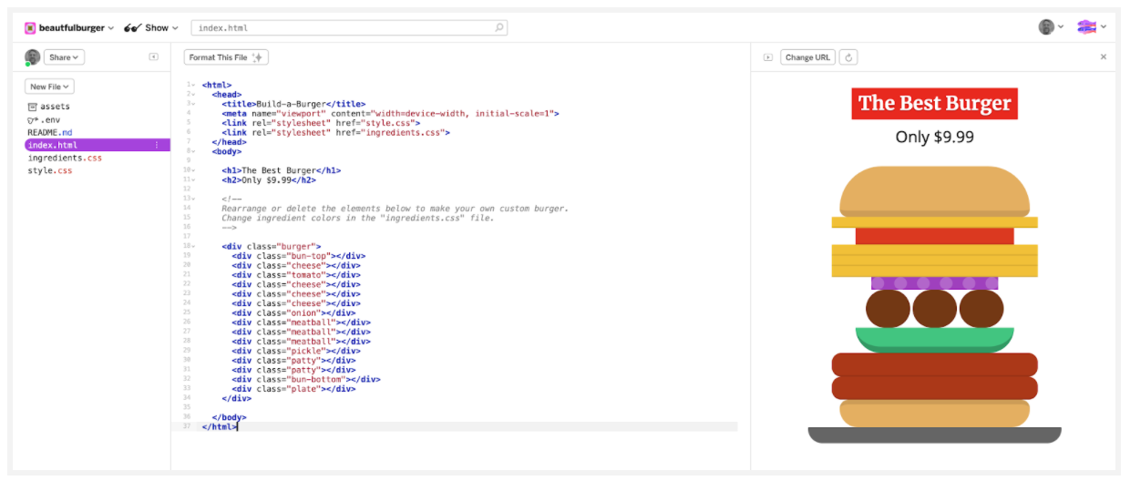Open the assets folder
Viewport: 1130px width, 481px height.
point(49,107)
